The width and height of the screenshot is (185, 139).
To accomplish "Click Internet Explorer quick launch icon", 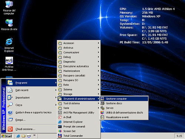I will (x=18, y=136).
